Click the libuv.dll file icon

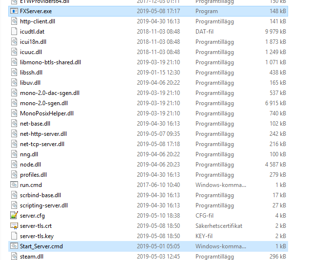pos(14,83)
